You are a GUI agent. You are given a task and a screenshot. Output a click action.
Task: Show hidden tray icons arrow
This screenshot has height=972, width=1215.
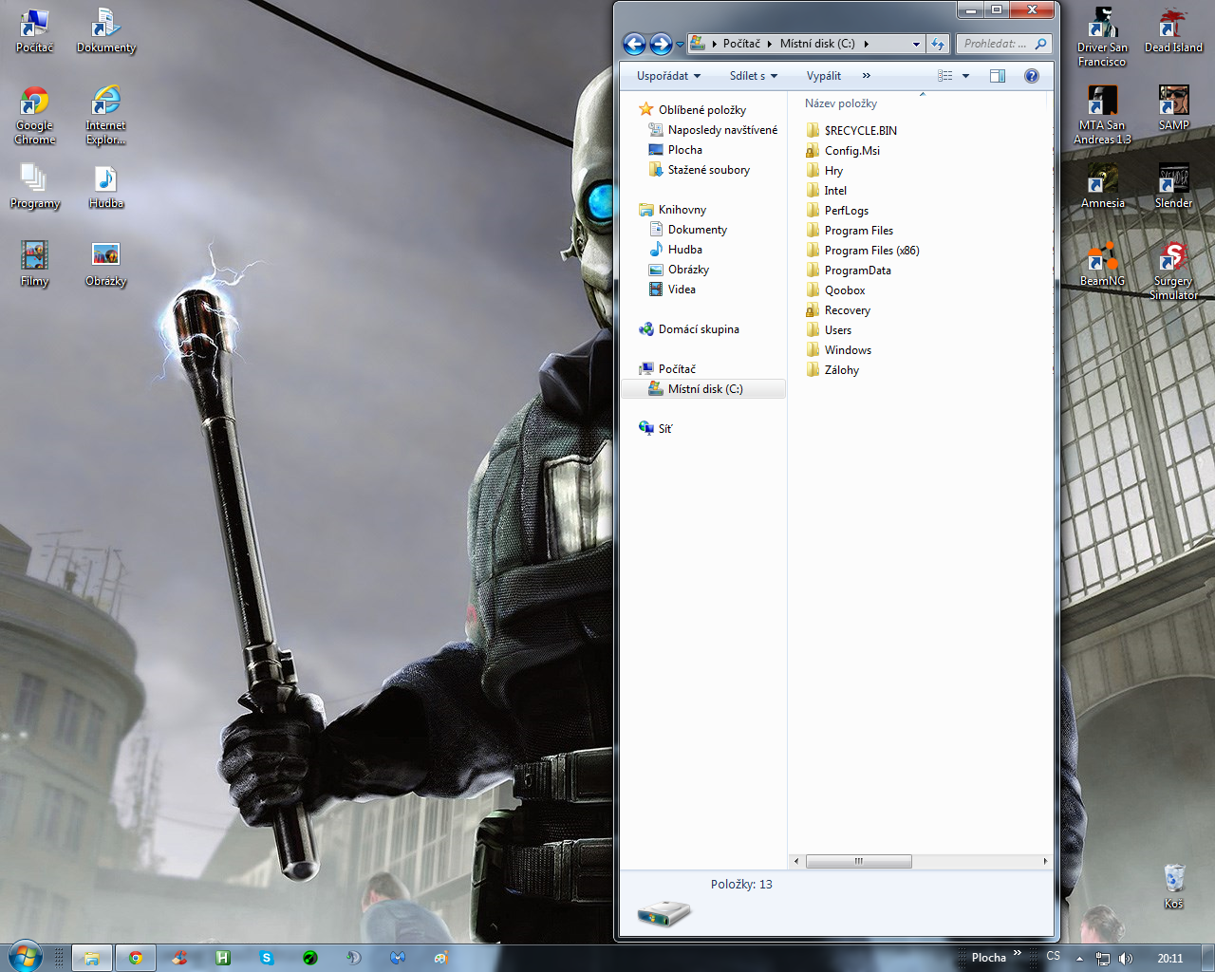click(x=1079, y=958)
